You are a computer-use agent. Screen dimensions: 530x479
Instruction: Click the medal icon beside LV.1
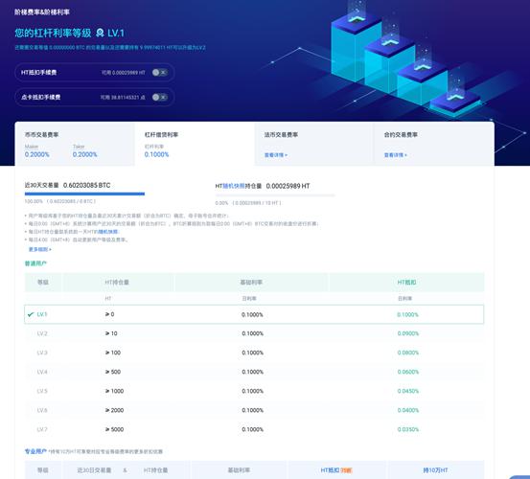(100, 33)
